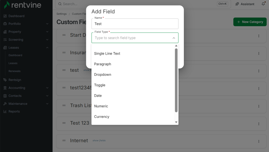269x152 pixels.
Task: Open Reports in sidebar
Action: pyautogui.click(x=14, y=111)
